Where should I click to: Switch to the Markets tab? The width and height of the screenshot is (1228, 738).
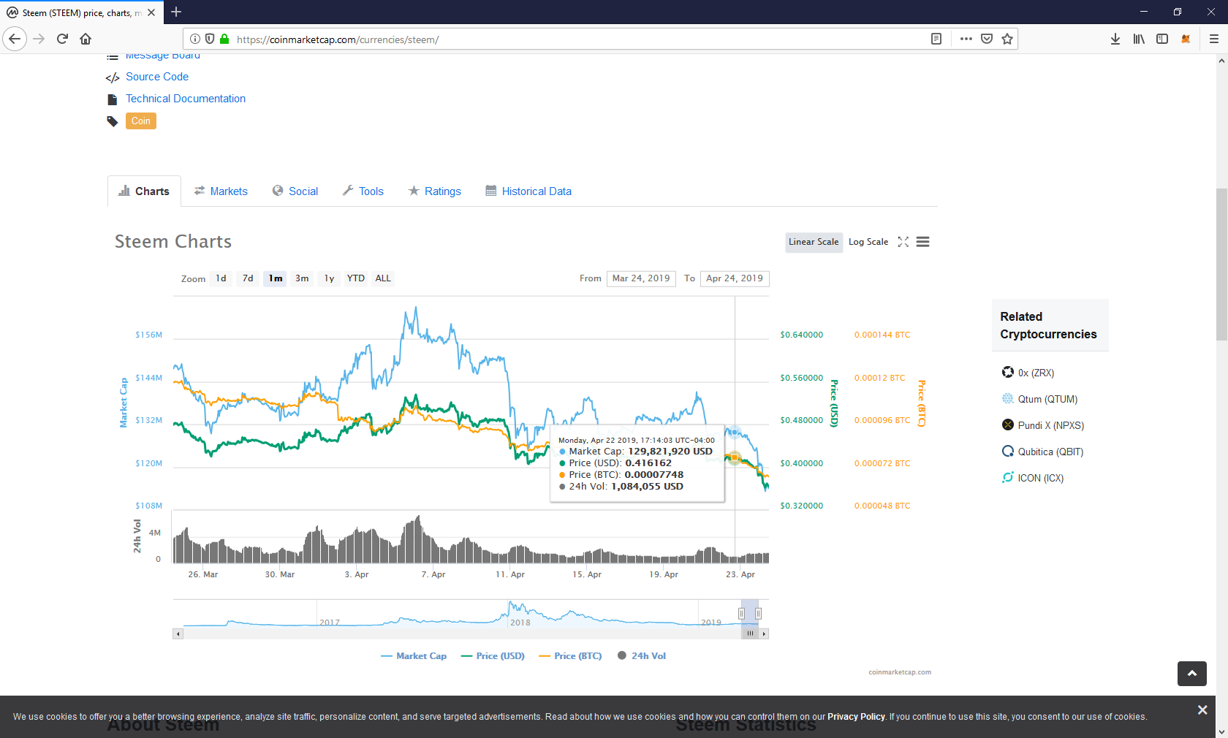tap(221, 191)
